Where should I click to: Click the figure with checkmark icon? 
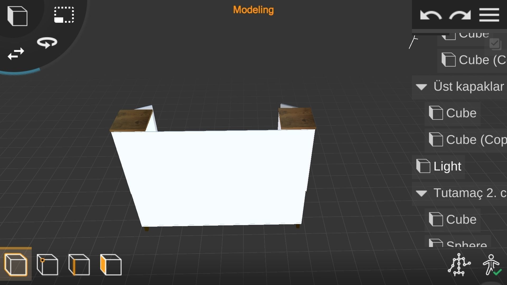pos(492,265)
